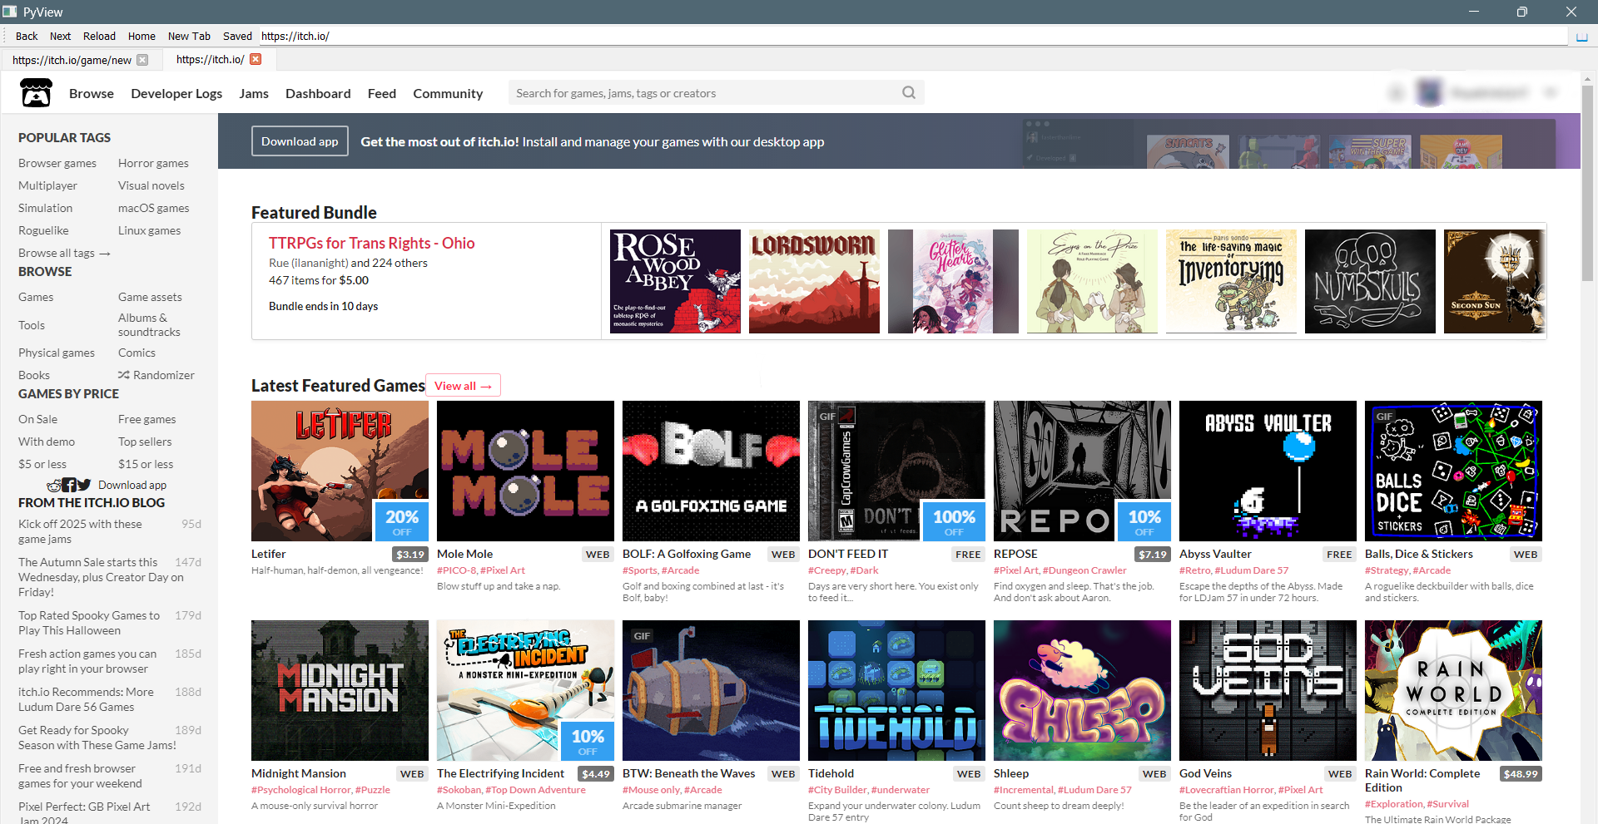This screenshot has height=824, width=1598.
Task: Click the 10% OFF badge on Electrifying Incident
Action: coord(588,741)
